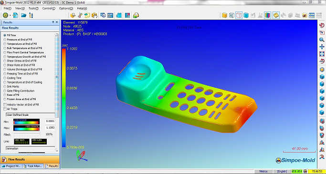Click the Flow Results orange panel button
This screenshot has height=174, width=326.
click(30, 160)
